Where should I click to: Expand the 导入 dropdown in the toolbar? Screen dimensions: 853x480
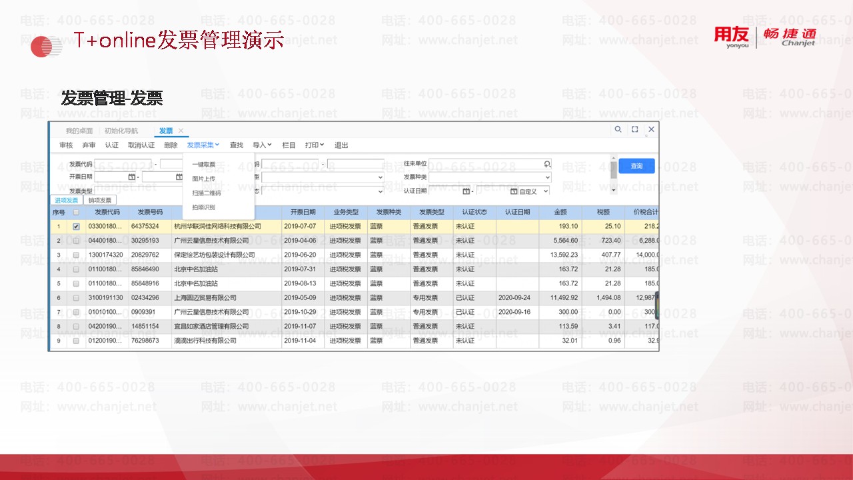click(x=262, y=145)
